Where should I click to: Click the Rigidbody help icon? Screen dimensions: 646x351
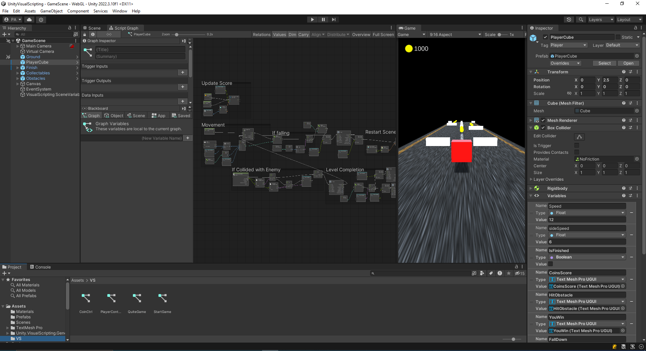(624, 188)
